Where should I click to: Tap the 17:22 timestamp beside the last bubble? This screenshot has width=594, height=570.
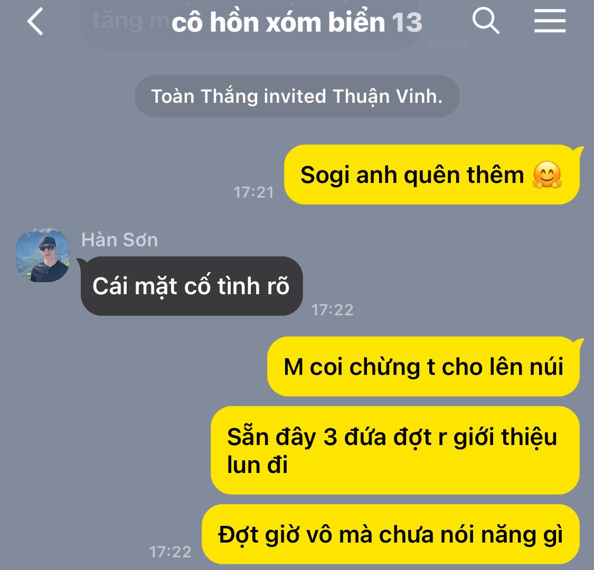pos(170,552)
